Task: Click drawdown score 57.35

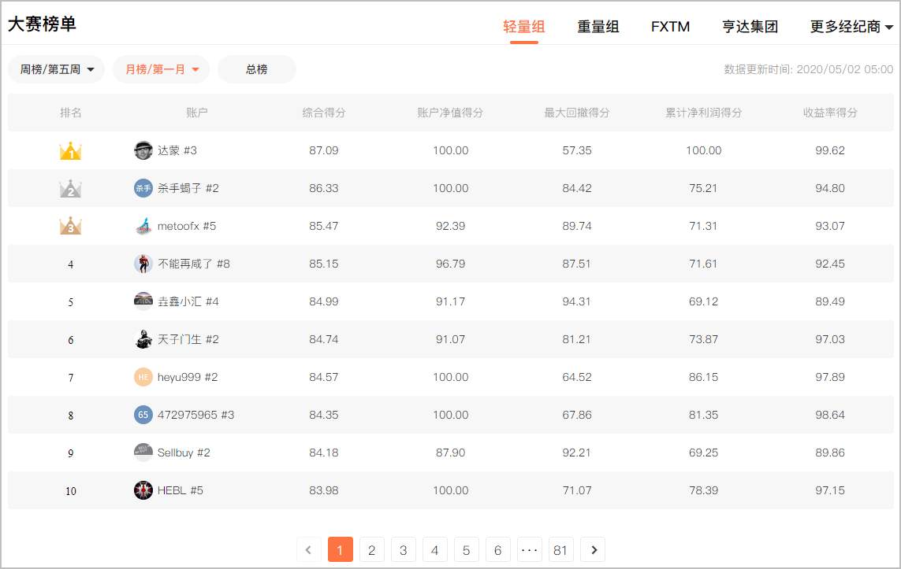Action: pos(577,150)
